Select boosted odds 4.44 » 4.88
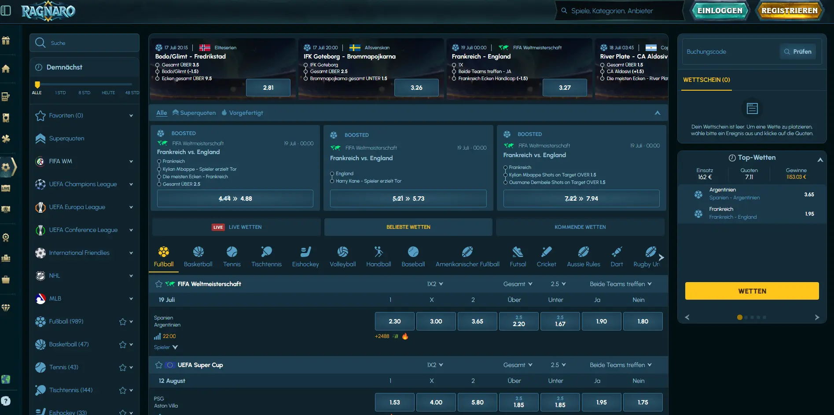The height and width of the screenshot is (415, 834). click(x=235, y=198)
